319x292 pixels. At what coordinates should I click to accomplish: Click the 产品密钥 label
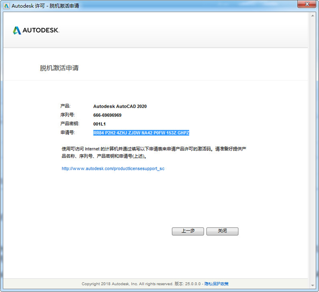coord(70,124)
